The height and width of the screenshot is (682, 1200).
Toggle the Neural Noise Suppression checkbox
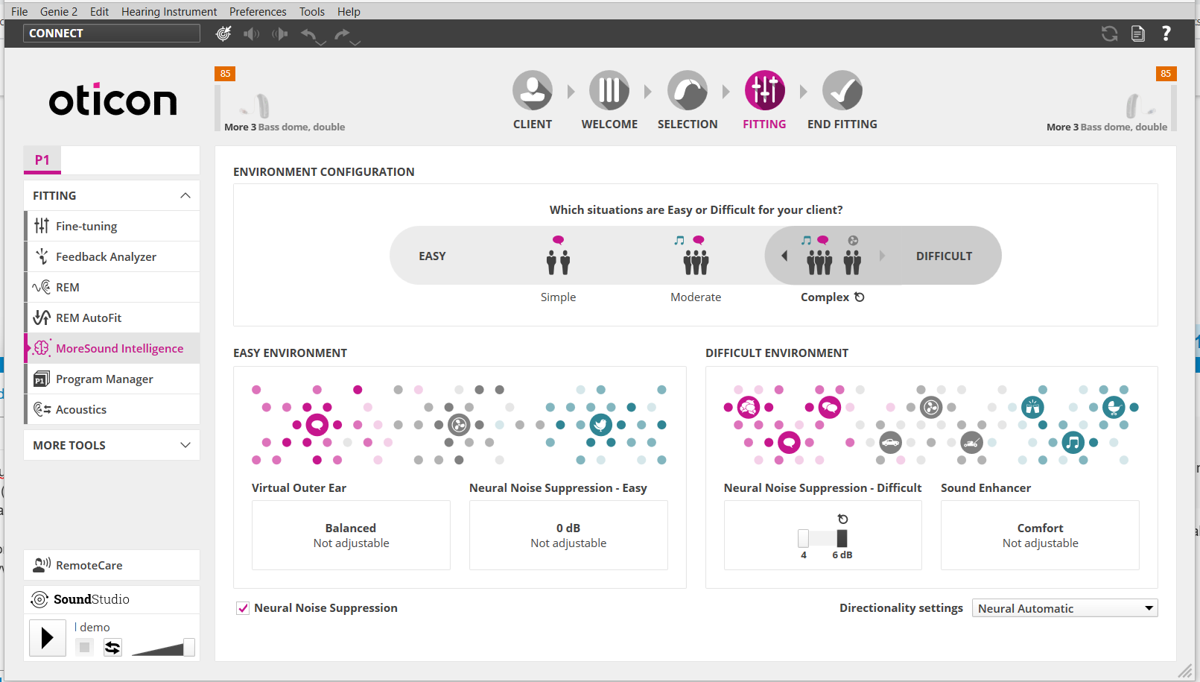[x=243, y=608]
